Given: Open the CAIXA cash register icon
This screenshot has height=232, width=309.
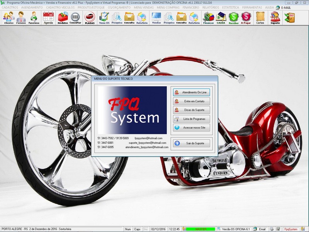Looking at the screenshot, I should pyautogui.click(x=221, y=18).
